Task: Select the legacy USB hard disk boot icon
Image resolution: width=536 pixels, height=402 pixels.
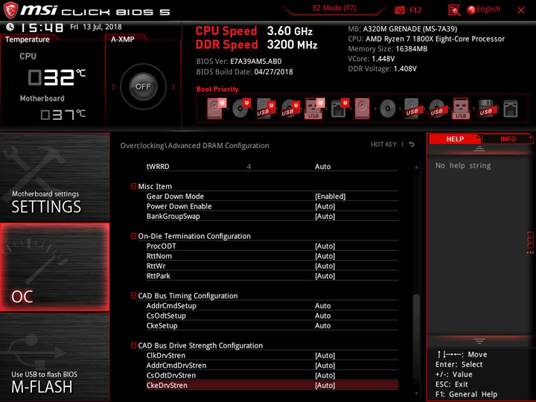Action: [412, 109]
